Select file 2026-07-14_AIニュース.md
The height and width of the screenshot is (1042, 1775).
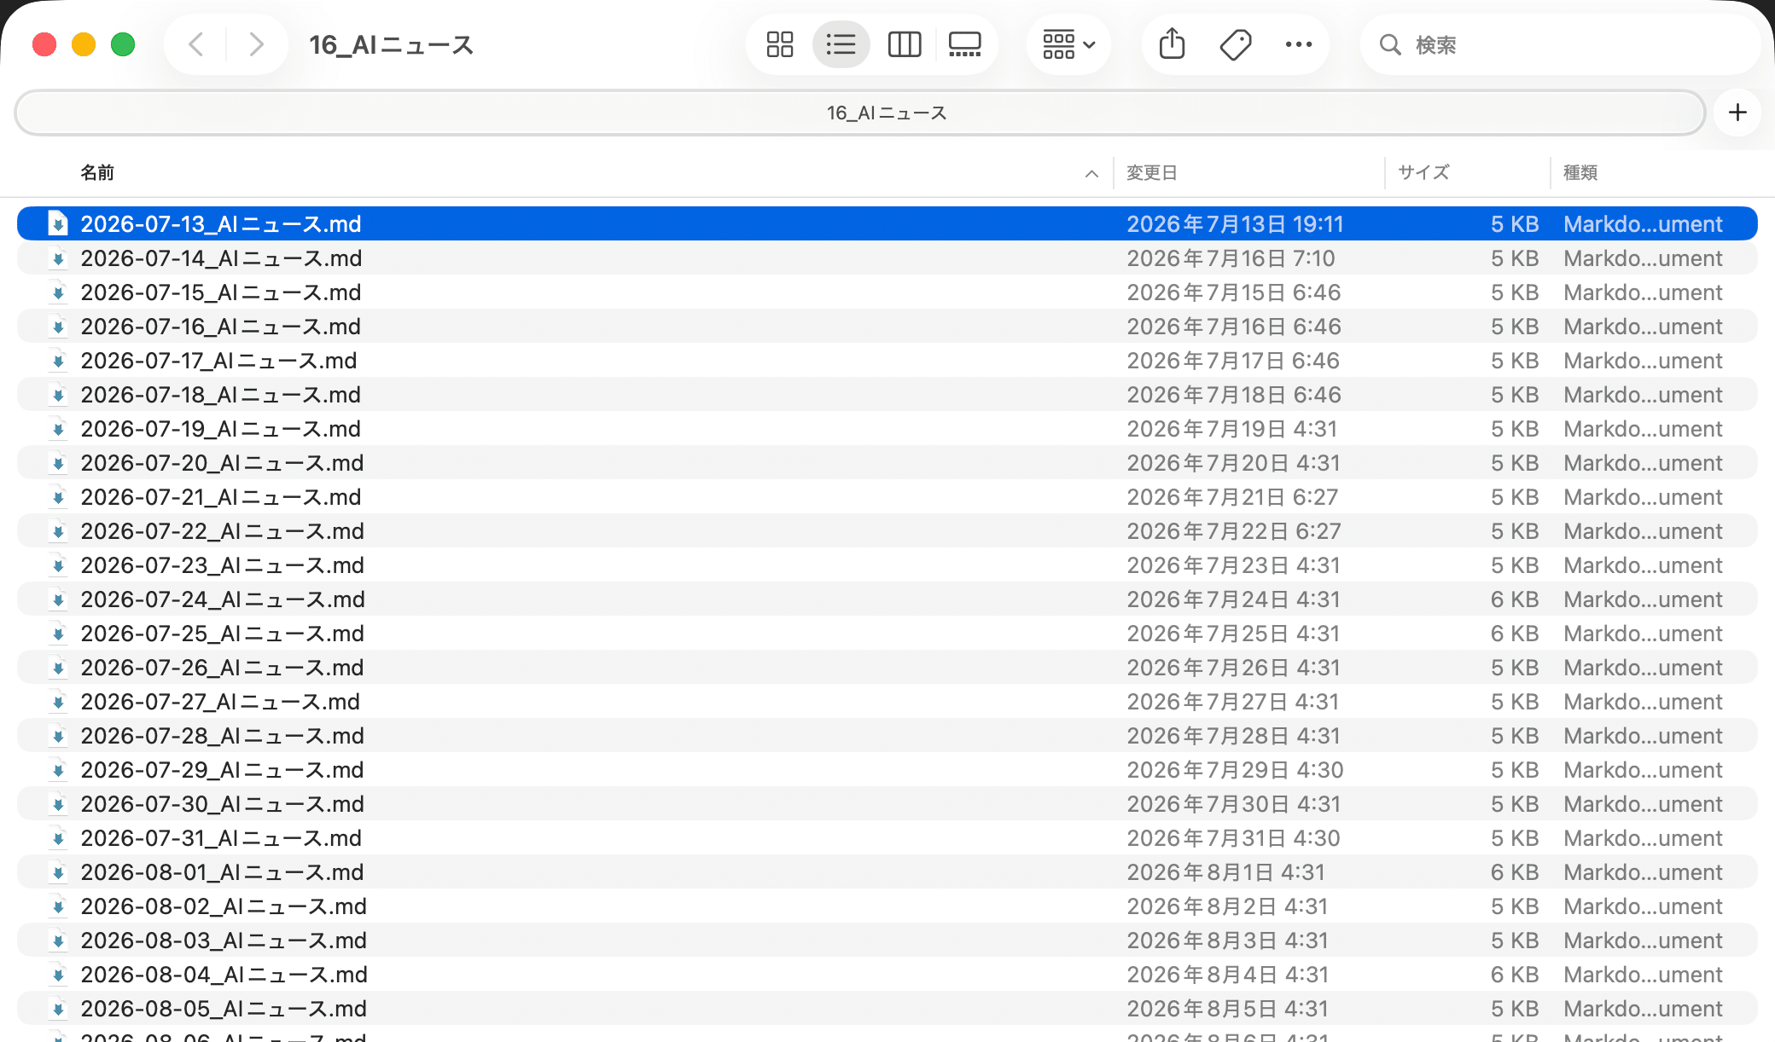tap(887, 258)
